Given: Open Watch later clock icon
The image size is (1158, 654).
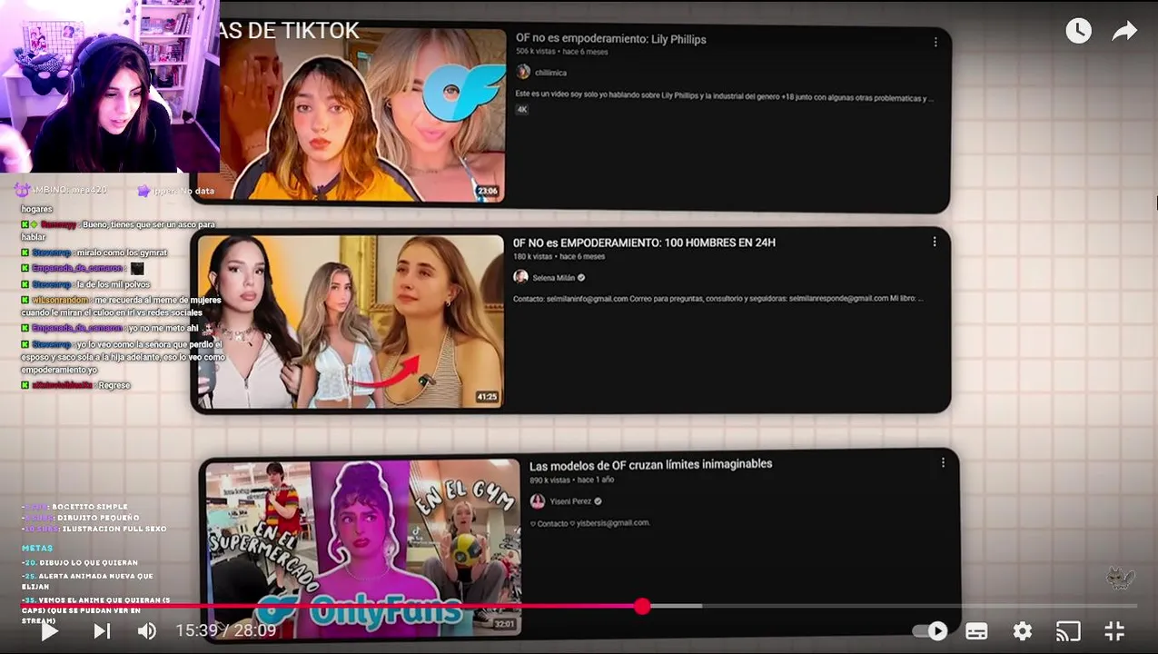Looking at the screenshot, I should pyautogui.click(x=1078, y=31).
